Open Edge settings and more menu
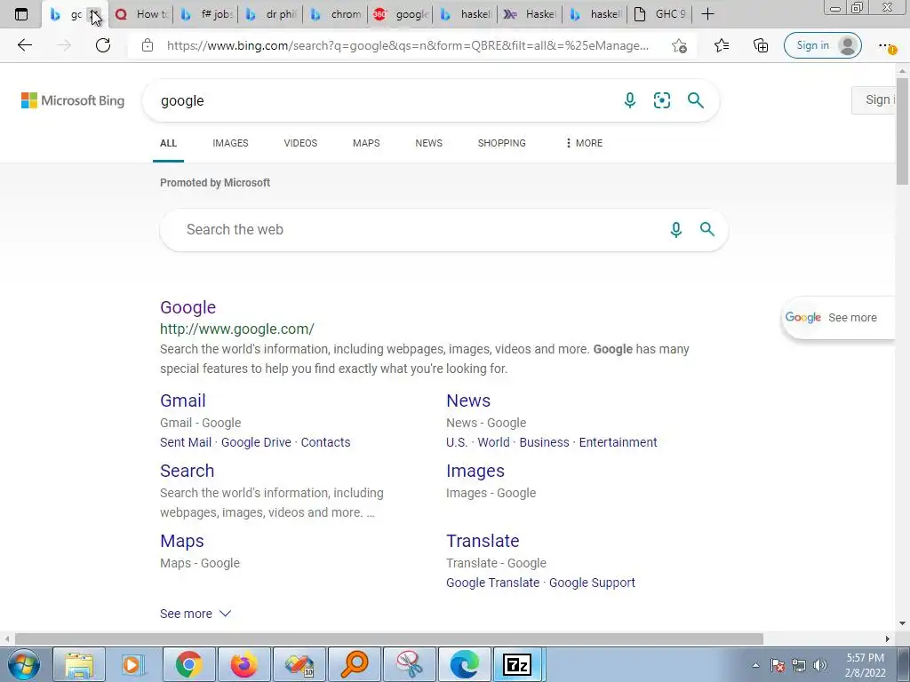Viewport: 910px width, 682px height. [886, 45]
